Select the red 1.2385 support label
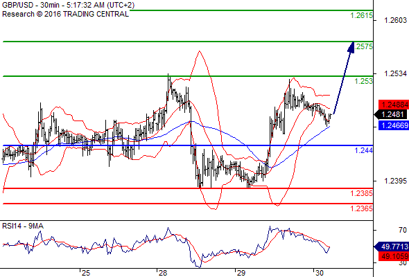The image size is (409, 277). [x=362, y=193]
